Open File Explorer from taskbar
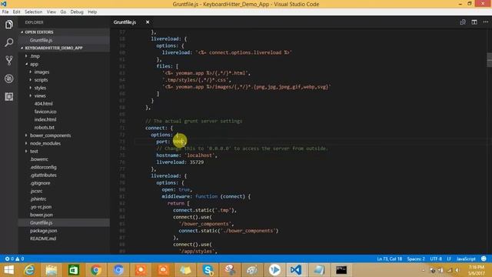The image size is (492, 277). 52,270
